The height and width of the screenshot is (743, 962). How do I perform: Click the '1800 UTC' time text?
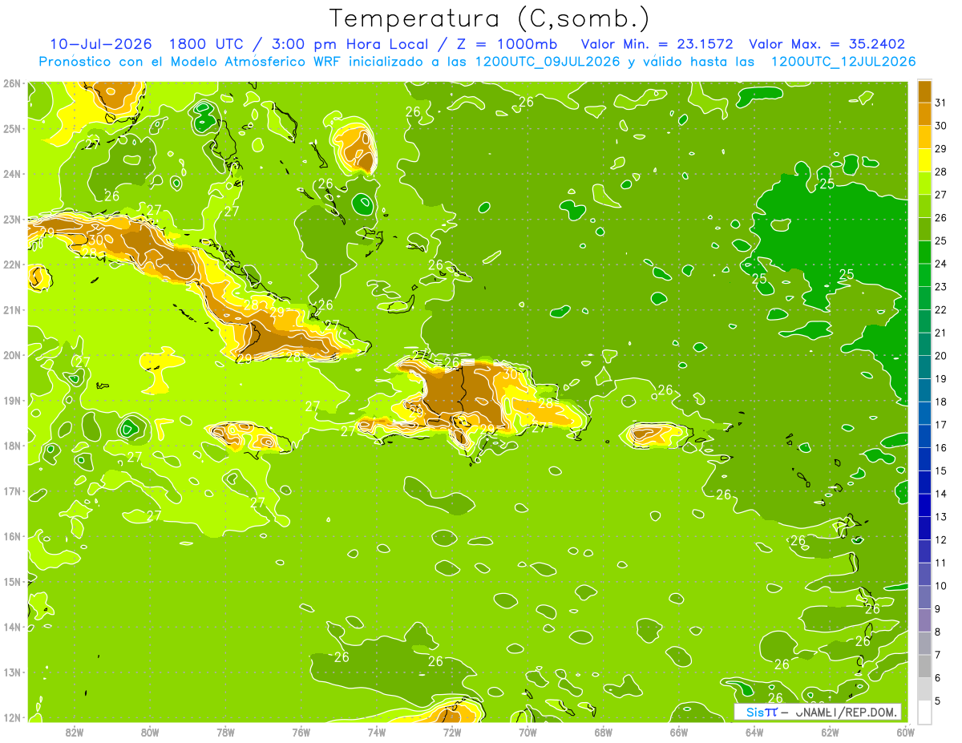(x=207, y=44)
